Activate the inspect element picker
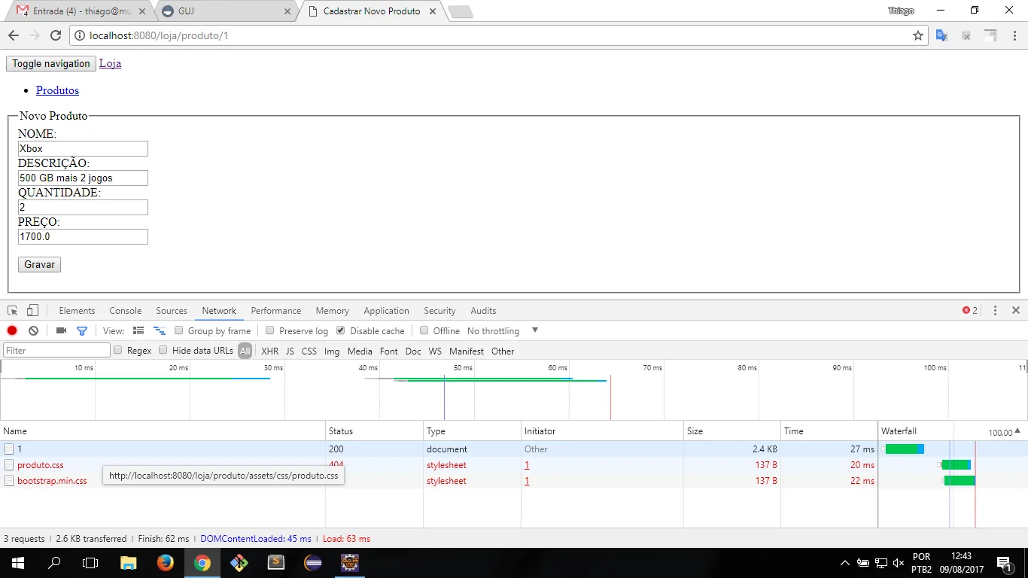The width and height of the screenshot is (1028, 578). coord(13,310)
